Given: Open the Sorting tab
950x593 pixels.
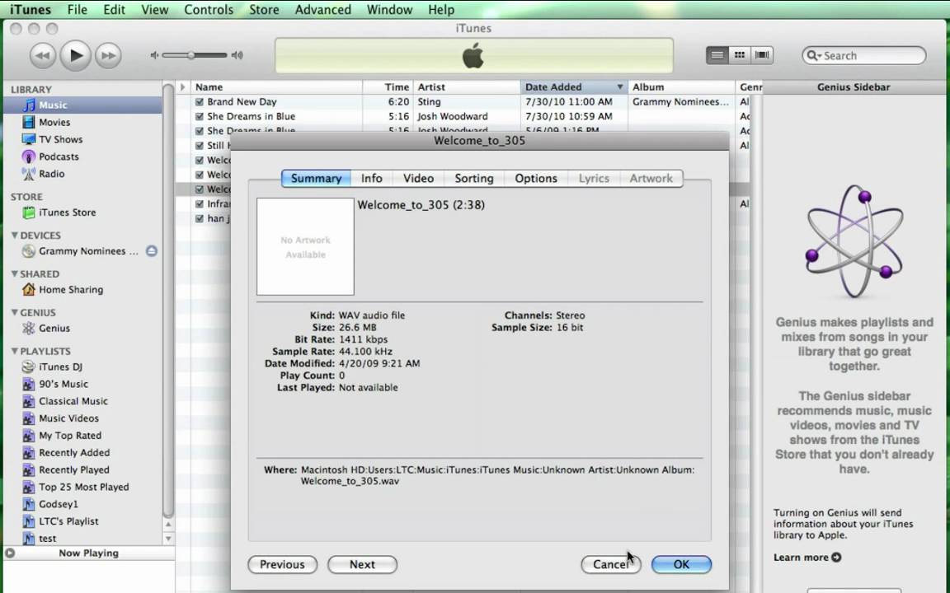Looking at the screenshot, I should tap(474, 179).
